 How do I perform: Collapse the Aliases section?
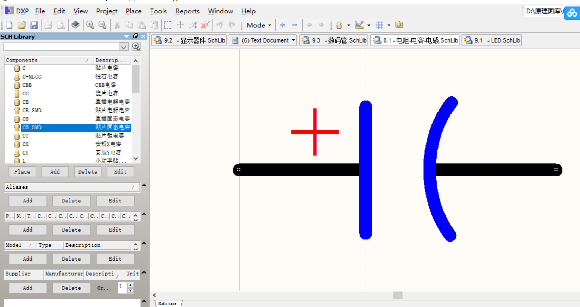pos(144,185)
